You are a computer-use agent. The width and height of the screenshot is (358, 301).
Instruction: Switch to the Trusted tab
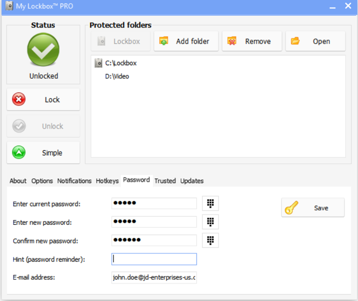pos(165,181)
